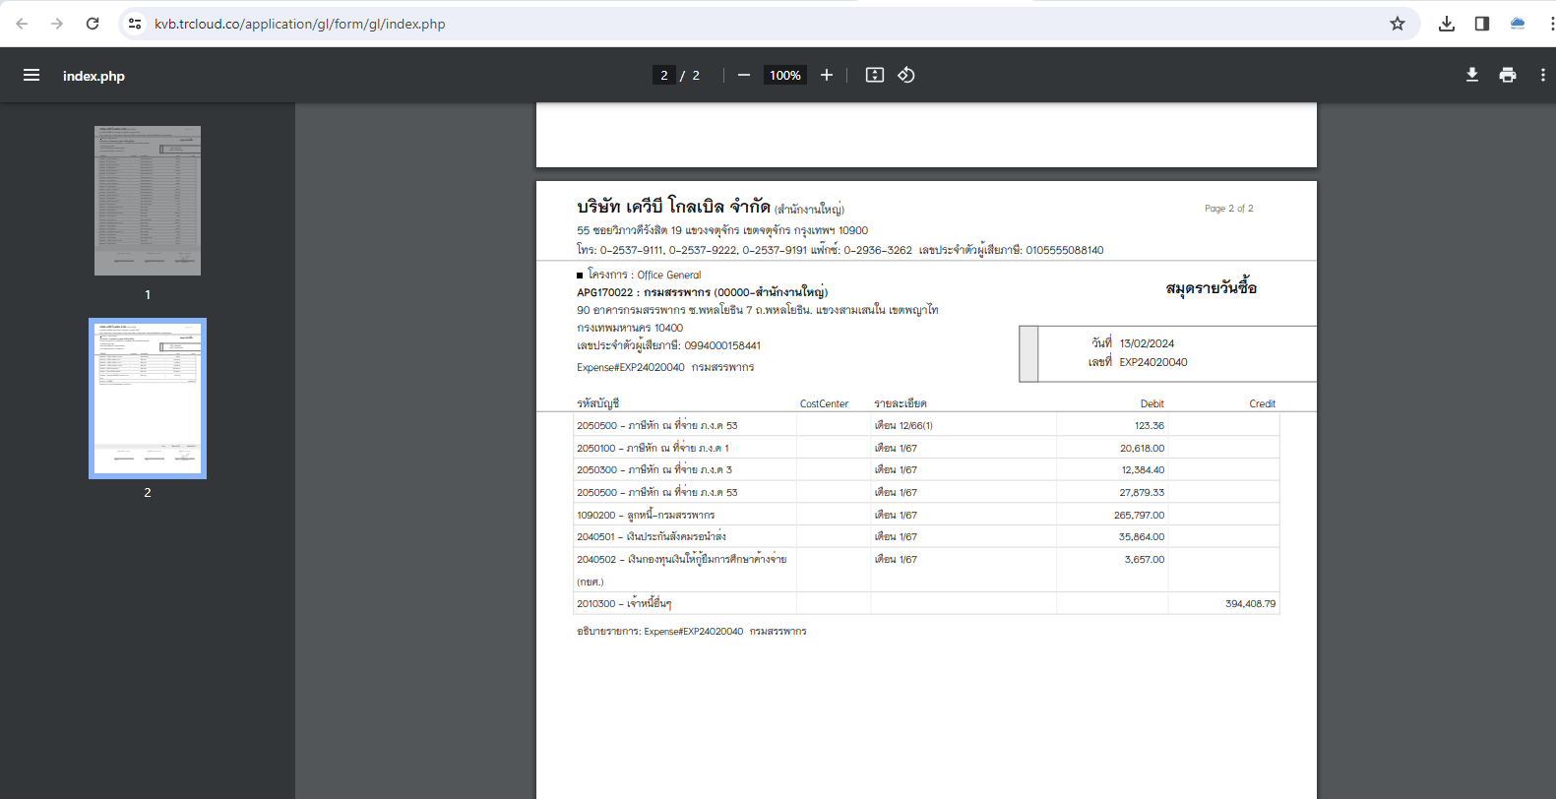Click account row 2050100
Screen dimensions: 1556x799
click(x=927, y=448)
